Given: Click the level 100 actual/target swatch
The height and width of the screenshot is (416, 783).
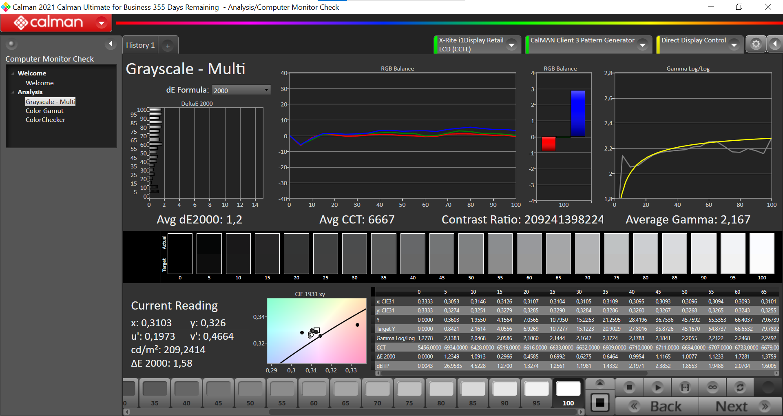Looking at the screenshot, I should (762, 253).
